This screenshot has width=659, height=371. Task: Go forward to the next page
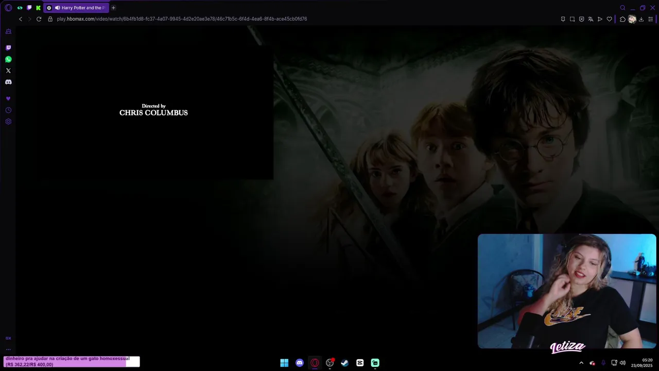tap(29, 19)
